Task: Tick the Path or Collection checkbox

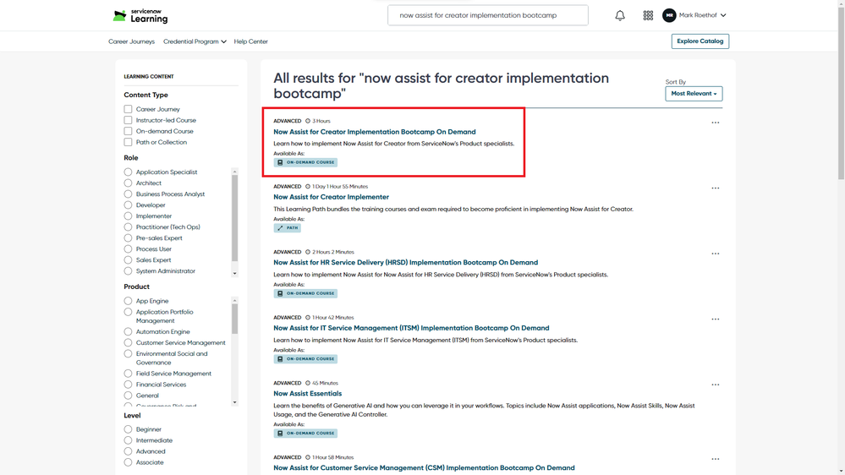Action: [129, 142]
